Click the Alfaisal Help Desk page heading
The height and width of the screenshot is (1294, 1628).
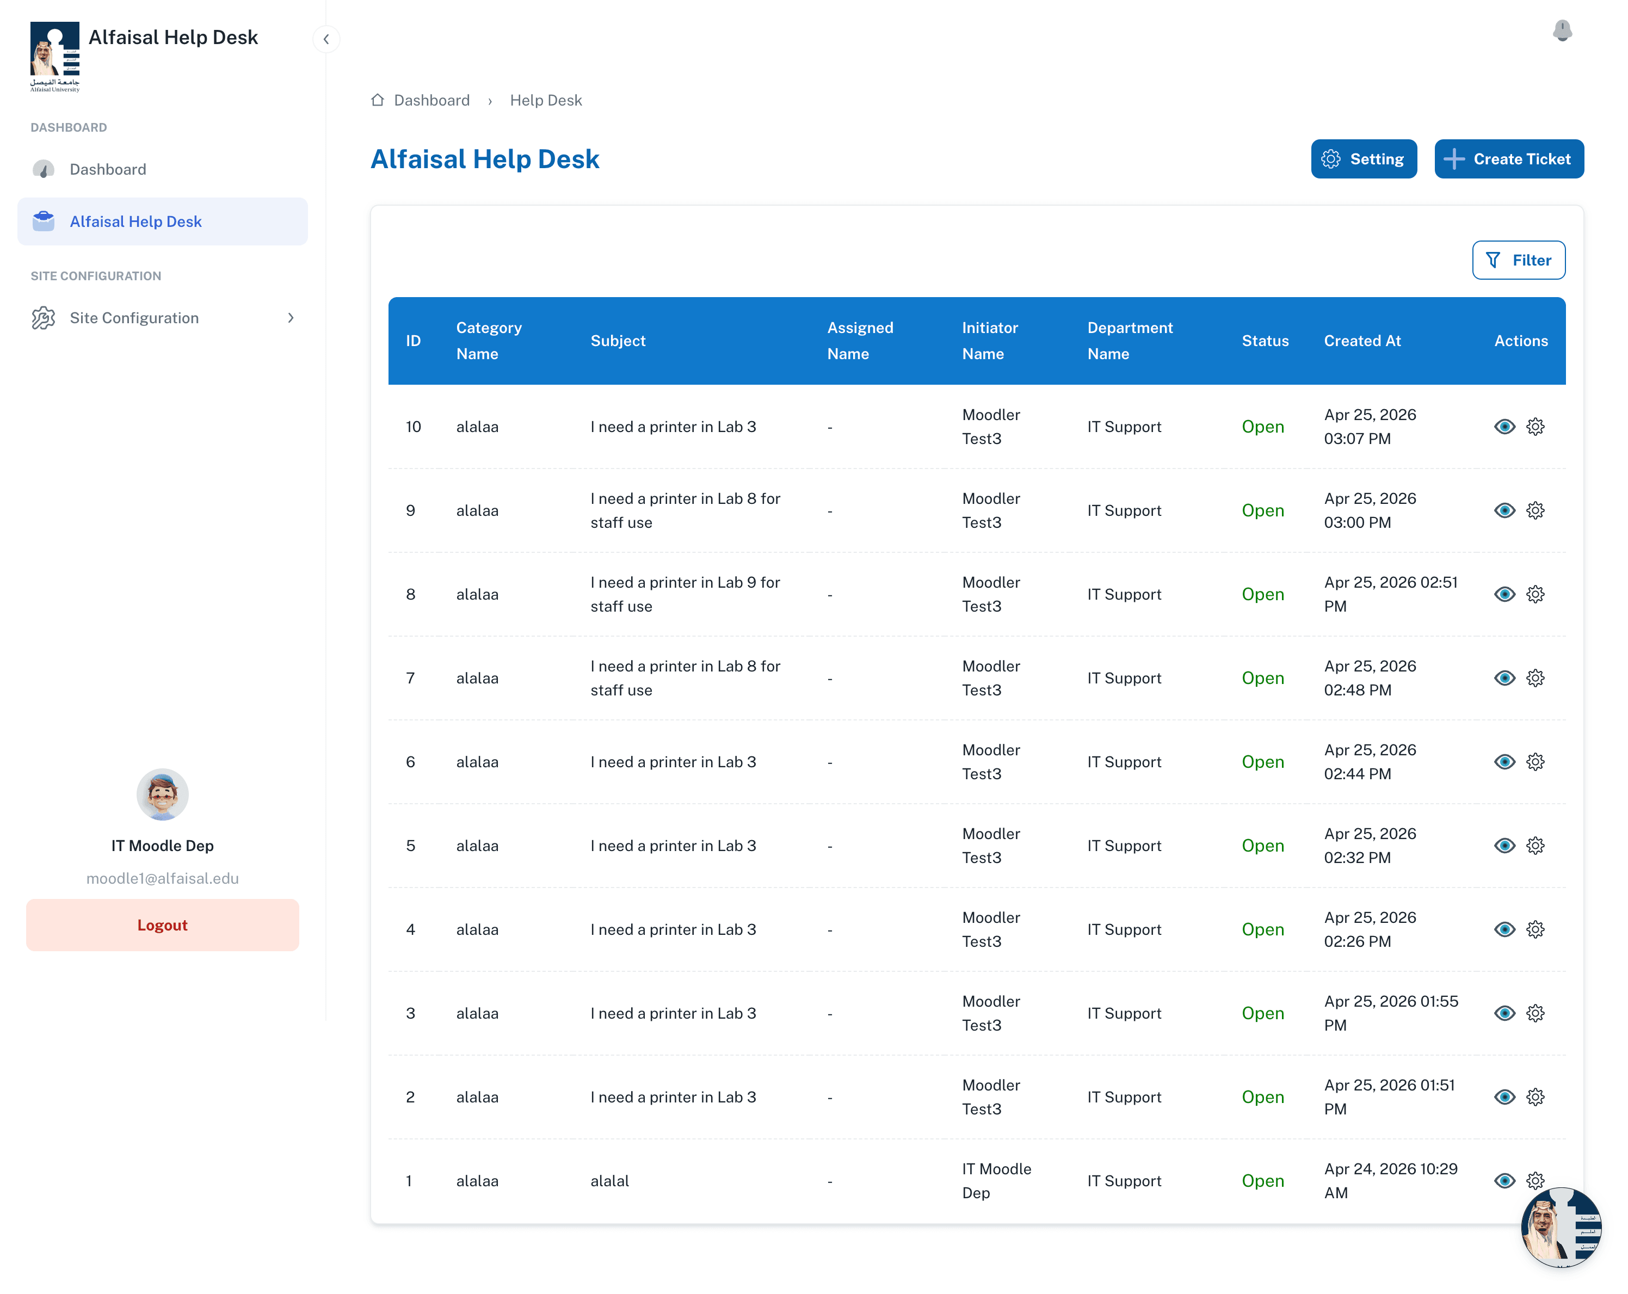tap(484, 158)
